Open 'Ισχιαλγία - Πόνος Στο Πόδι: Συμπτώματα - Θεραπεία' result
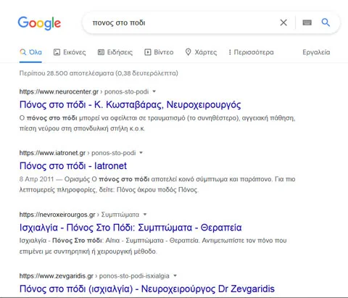This screenshot has height=298, width=348. 130,228
